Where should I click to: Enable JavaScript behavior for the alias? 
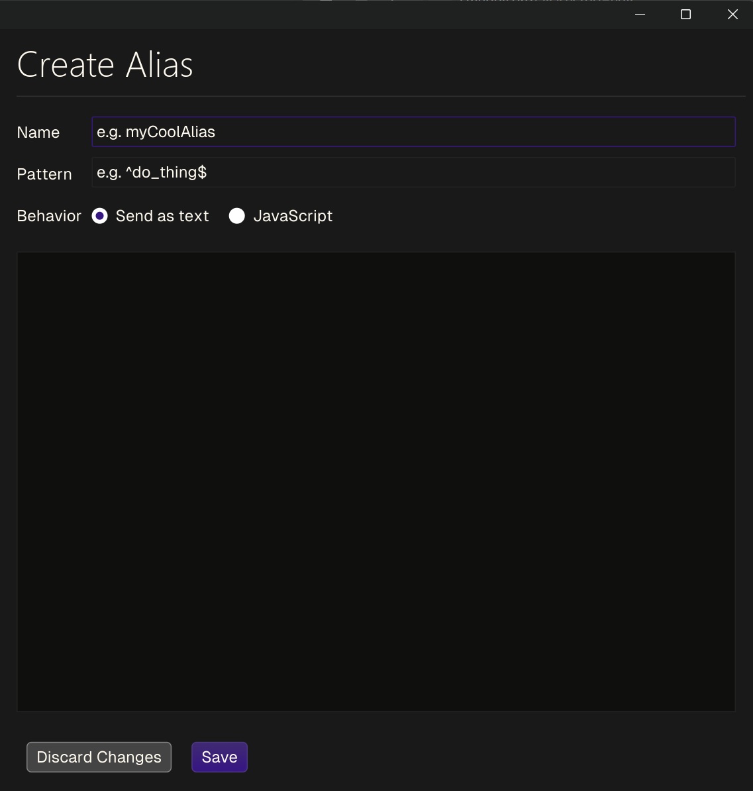click(237, 216)
